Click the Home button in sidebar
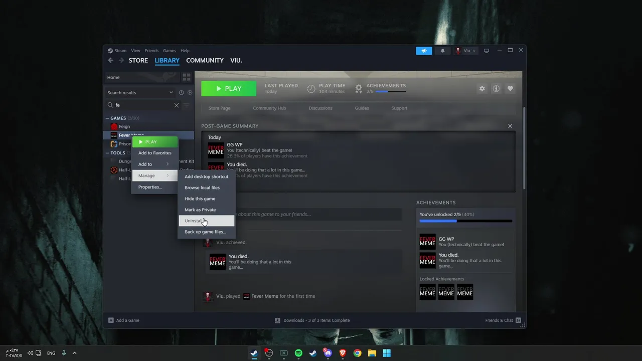Screen dimensions: 642x361 point(141,77)
